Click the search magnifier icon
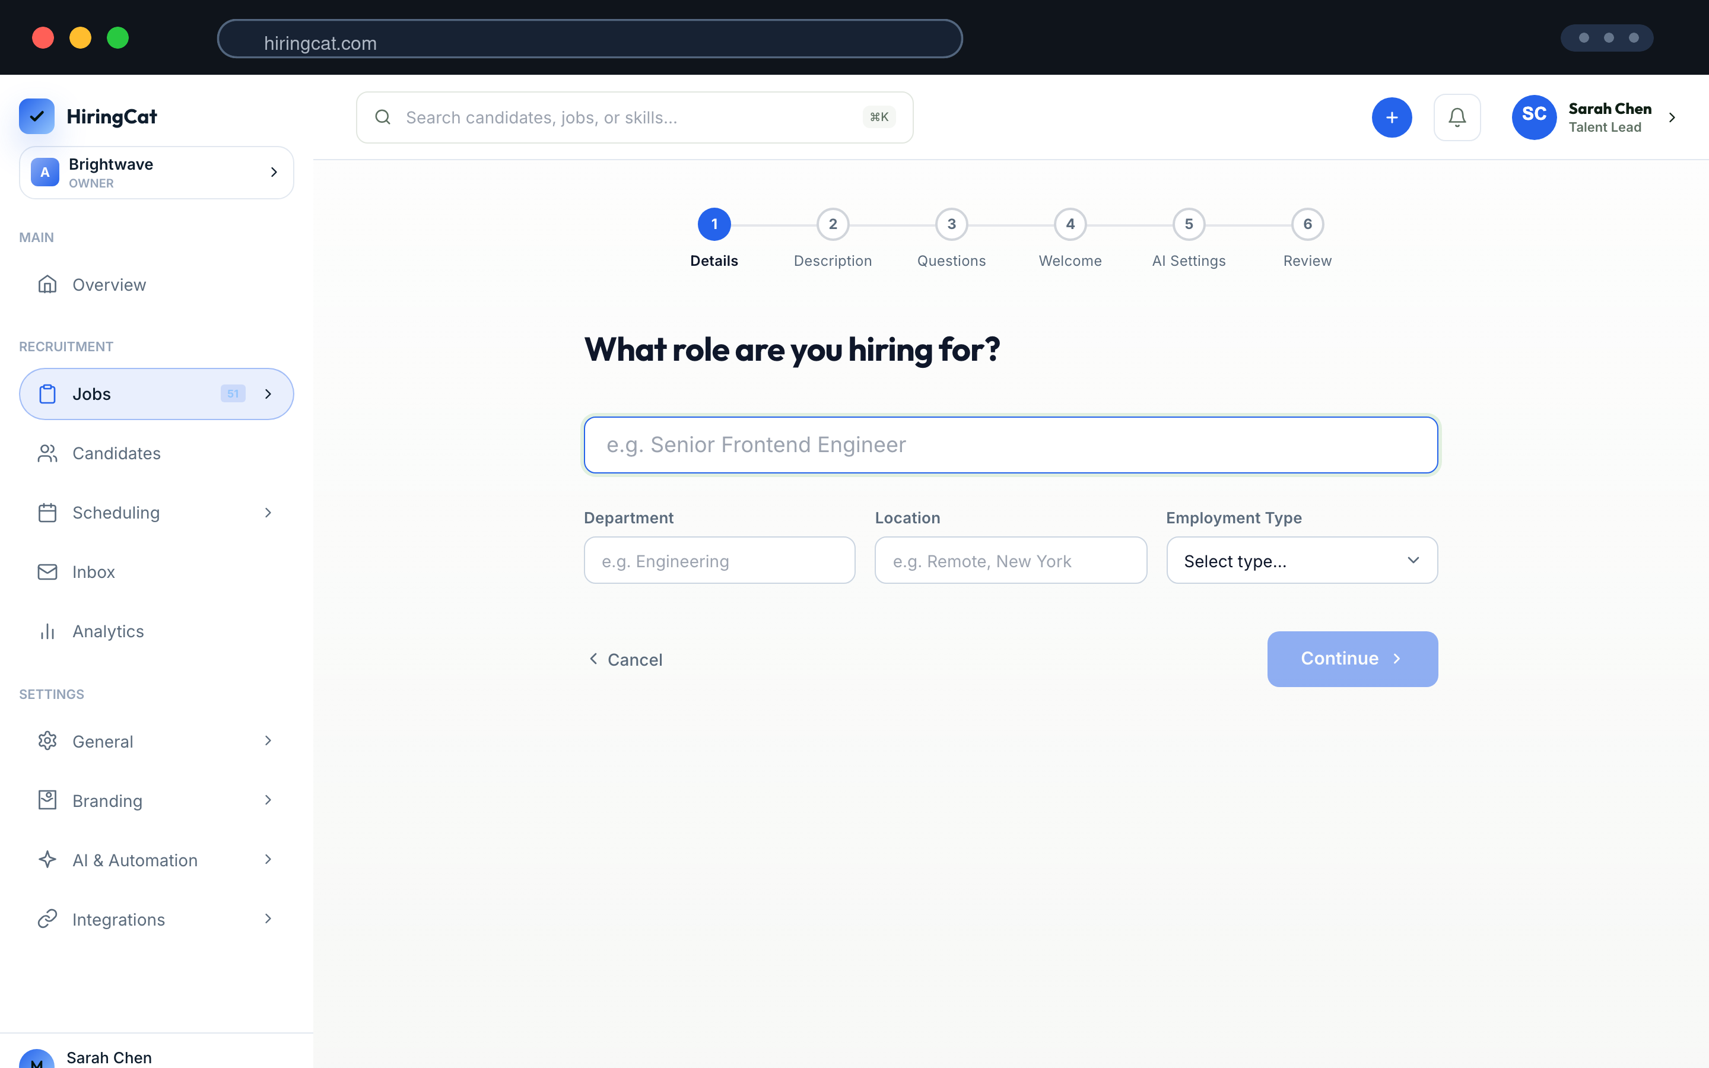 [383, 117]
